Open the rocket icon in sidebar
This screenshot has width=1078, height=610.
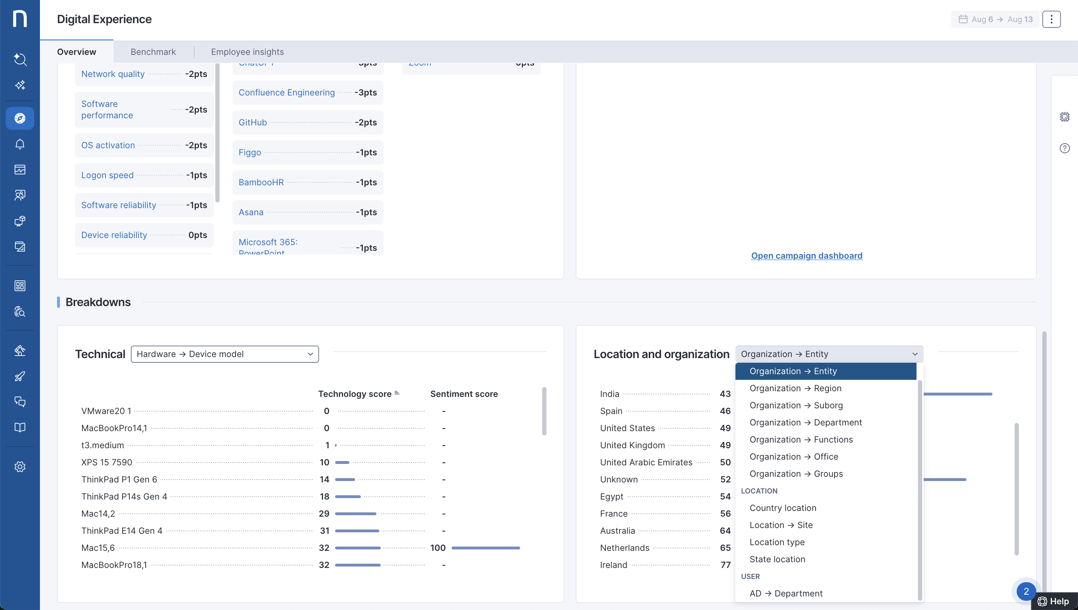click(x=20, y=376)
